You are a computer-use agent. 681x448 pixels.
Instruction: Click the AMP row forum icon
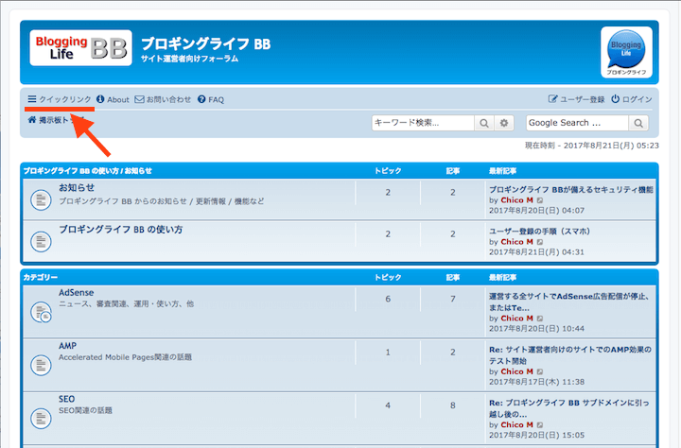41,365
